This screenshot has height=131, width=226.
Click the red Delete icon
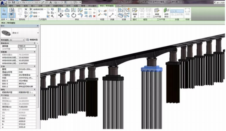[x=94, y=16]
